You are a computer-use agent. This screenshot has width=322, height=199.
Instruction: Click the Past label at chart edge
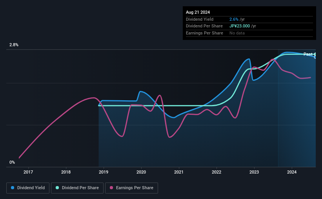point(308,54)
